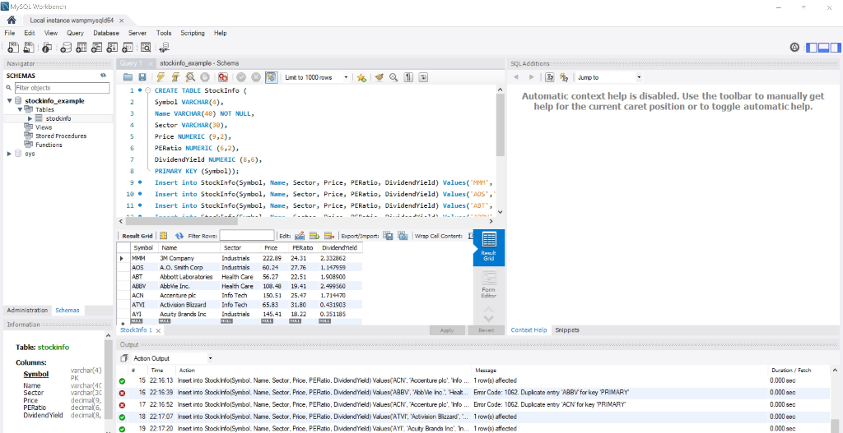This screenshot has height=433, width=843.
Task: Collapse the CREATE TABLE code fold marker
Action: (147, 90)
